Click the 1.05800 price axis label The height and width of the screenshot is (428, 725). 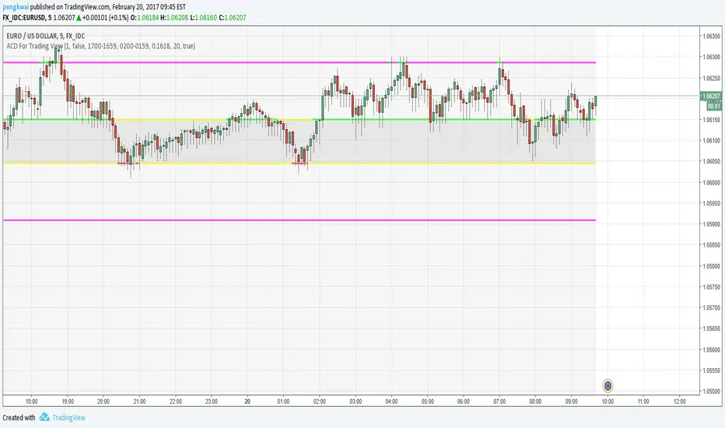(x=712, y=266)
